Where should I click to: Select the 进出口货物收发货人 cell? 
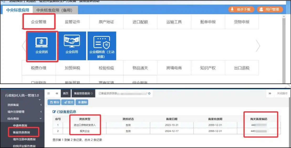[85, 125]
